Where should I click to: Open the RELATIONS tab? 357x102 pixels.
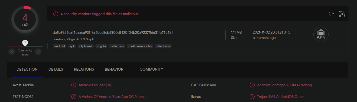click(84, 69)
